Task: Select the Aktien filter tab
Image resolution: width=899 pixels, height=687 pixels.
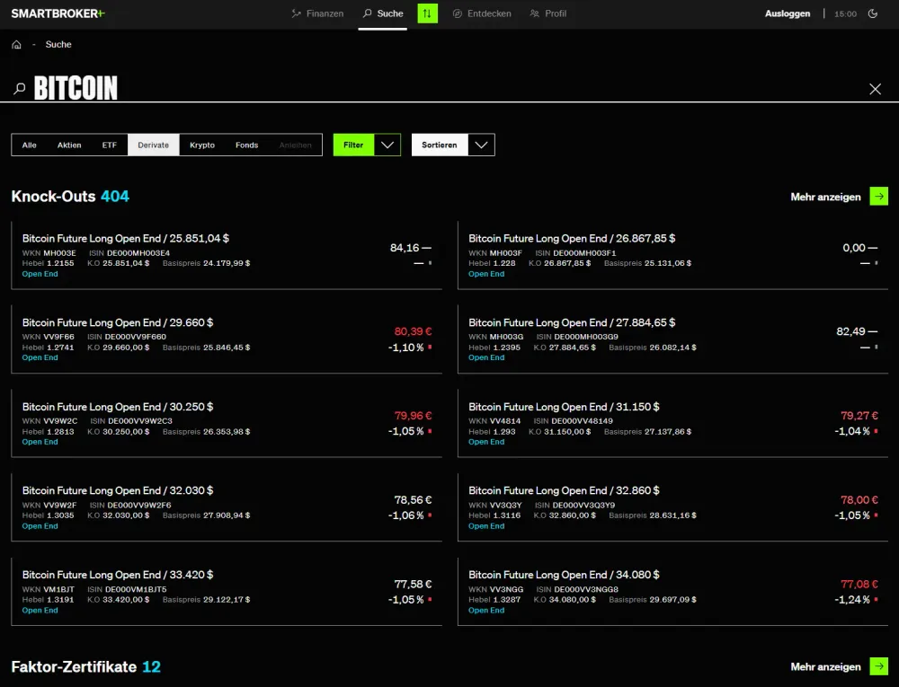Action: [x=69, y=145]
